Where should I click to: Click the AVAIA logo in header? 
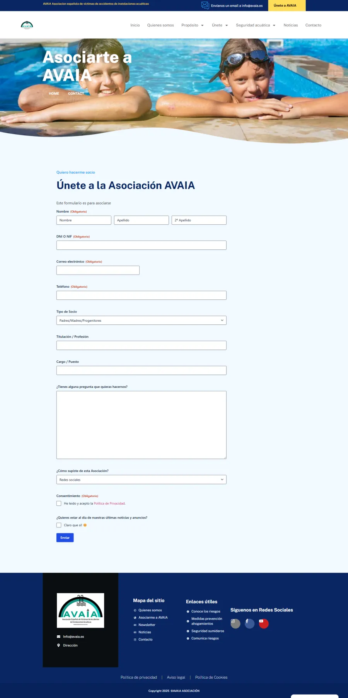(x=27, y=25)
